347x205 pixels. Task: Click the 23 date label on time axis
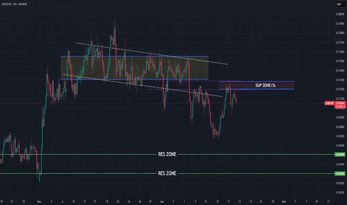coord(251,201)
